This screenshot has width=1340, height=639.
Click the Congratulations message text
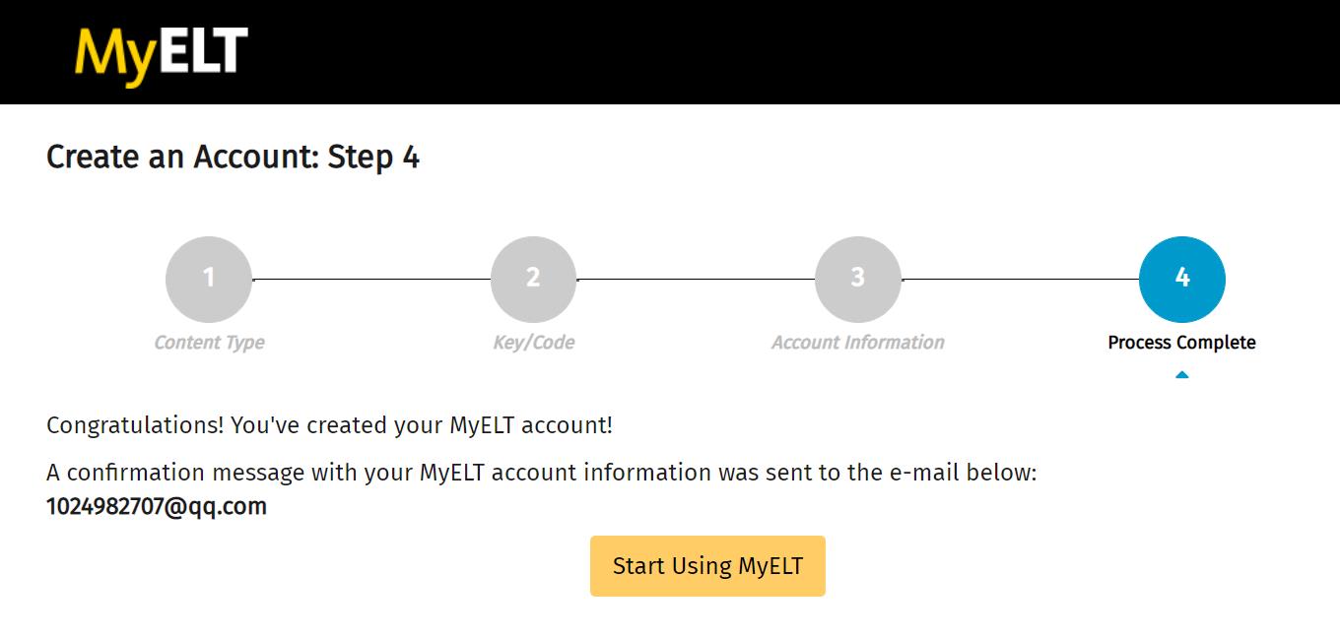pos(329,425)
